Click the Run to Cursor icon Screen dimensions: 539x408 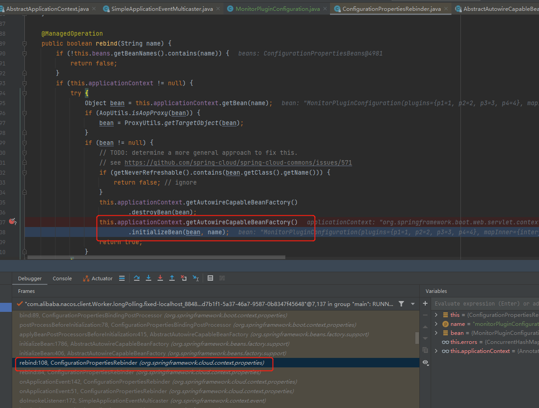click(x=195, y=278)
